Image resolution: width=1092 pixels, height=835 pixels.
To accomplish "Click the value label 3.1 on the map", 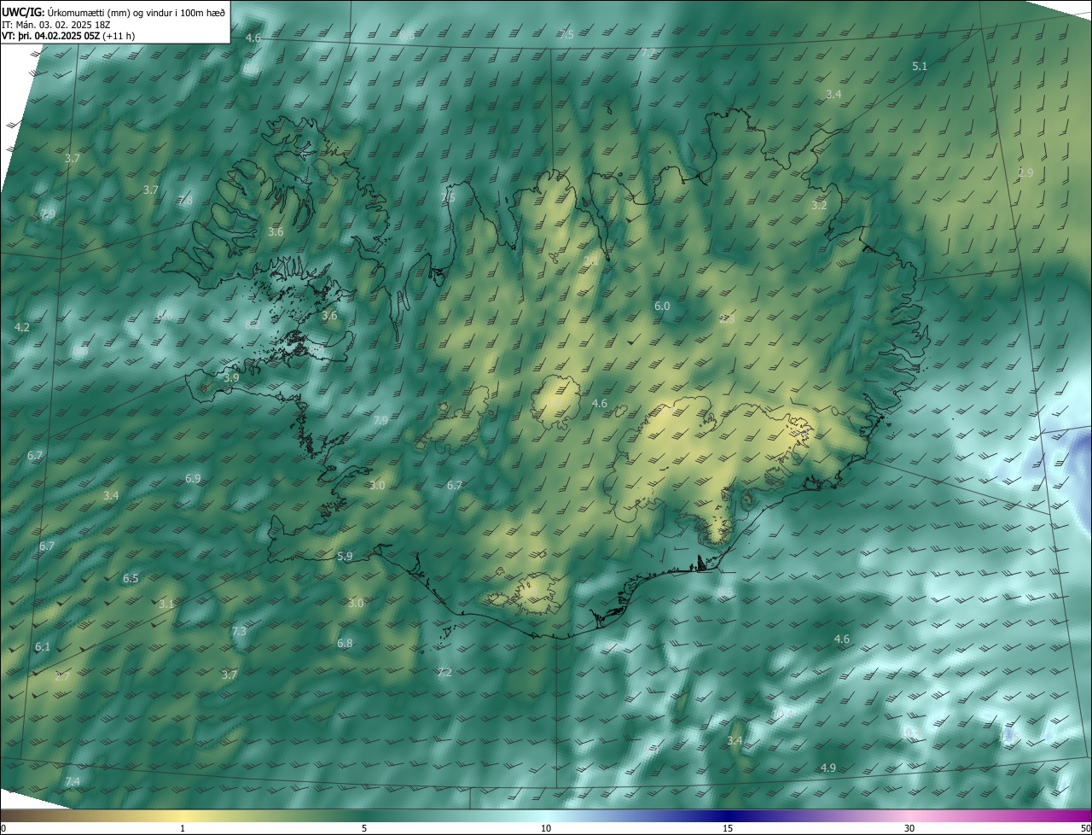I will 166,604.
